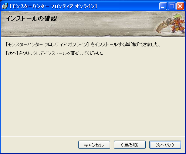
Task: Cancel setup with the キャンセル button
Action: (x=94, y=145)
